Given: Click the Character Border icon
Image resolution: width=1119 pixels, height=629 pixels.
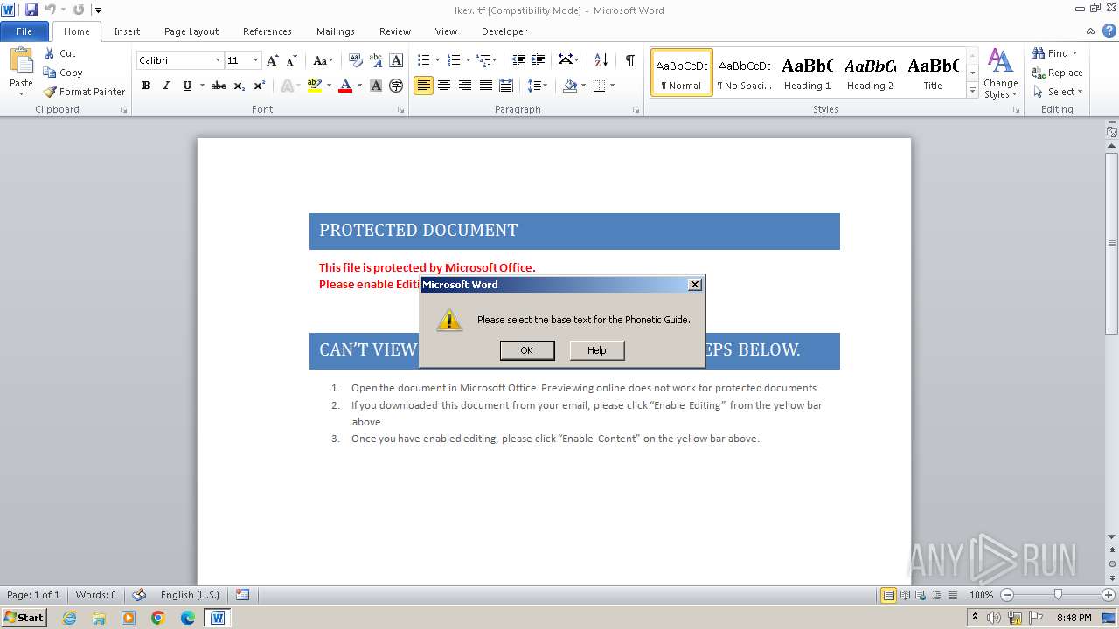Looking at the screenshot, I should pyautogui.click(x=396, y=60).
